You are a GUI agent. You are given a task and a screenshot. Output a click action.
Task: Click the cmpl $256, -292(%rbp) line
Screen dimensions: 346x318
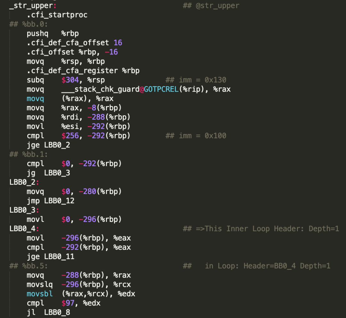tap(78, 136)
